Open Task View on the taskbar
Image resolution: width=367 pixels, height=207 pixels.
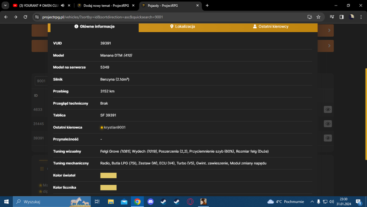click(x=97, y=201)
